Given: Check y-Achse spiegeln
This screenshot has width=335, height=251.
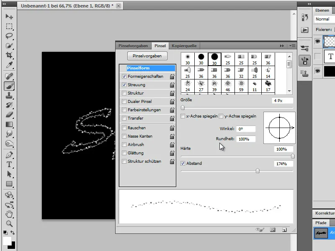Looking at the screenshot, I should (221, 116).
